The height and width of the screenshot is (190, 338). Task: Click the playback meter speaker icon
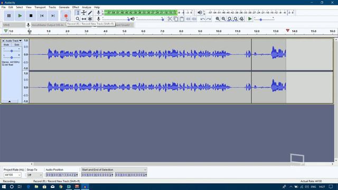tap(200, 13)
